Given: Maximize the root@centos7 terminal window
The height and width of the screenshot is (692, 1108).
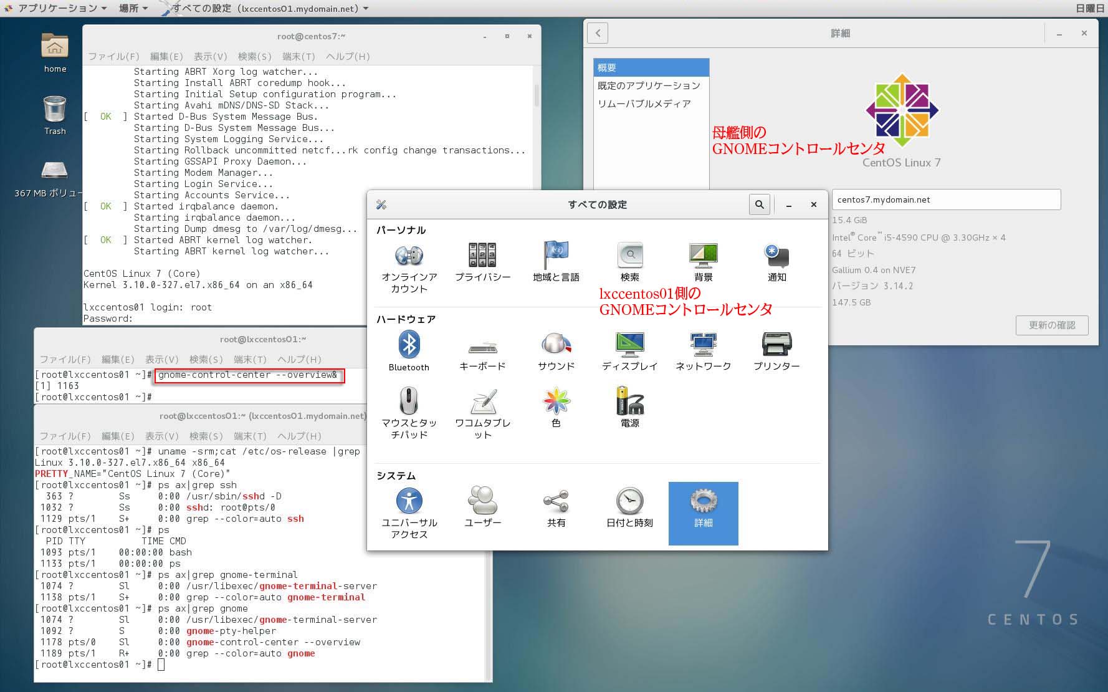Looking at the screenshot, I should (x=507, y=36).
